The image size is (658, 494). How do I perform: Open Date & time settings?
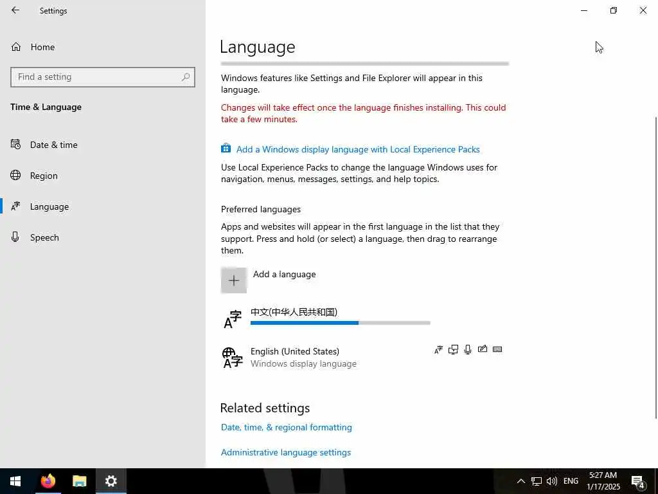[54, 145]
